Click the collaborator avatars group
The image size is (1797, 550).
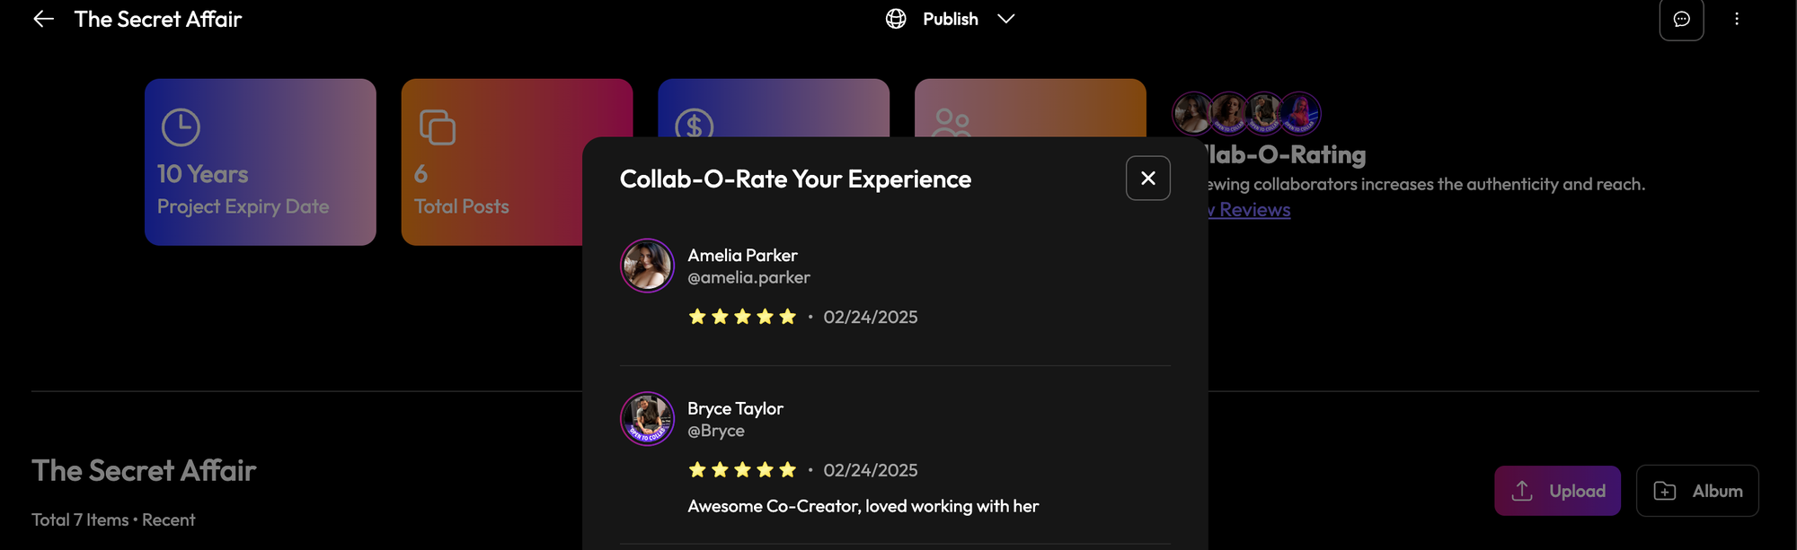(x=1246, y=113)
